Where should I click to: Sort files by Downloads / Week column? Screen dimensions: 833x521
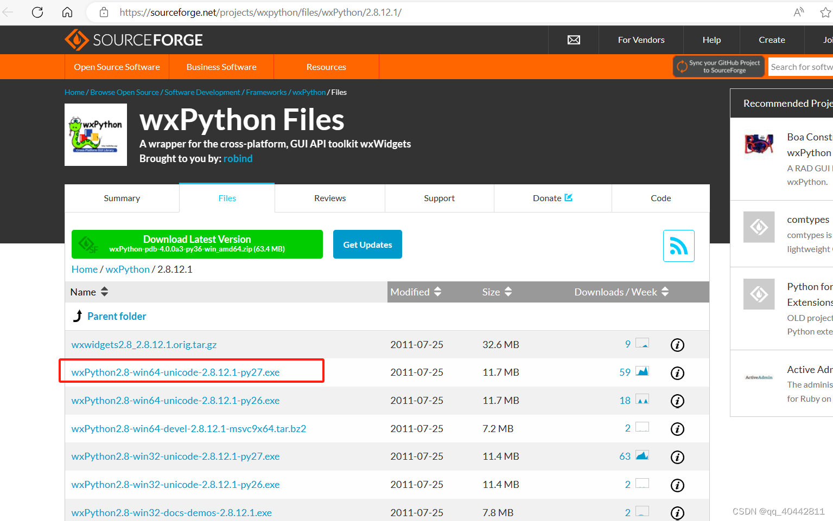(x=621, y=292)
